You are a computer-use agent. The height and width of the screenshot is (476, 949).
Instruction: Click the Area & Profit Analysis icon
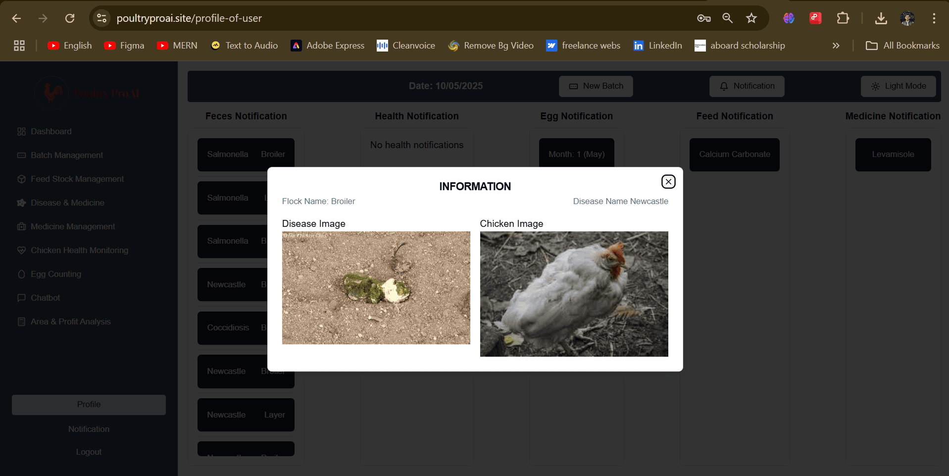(21, 321)
